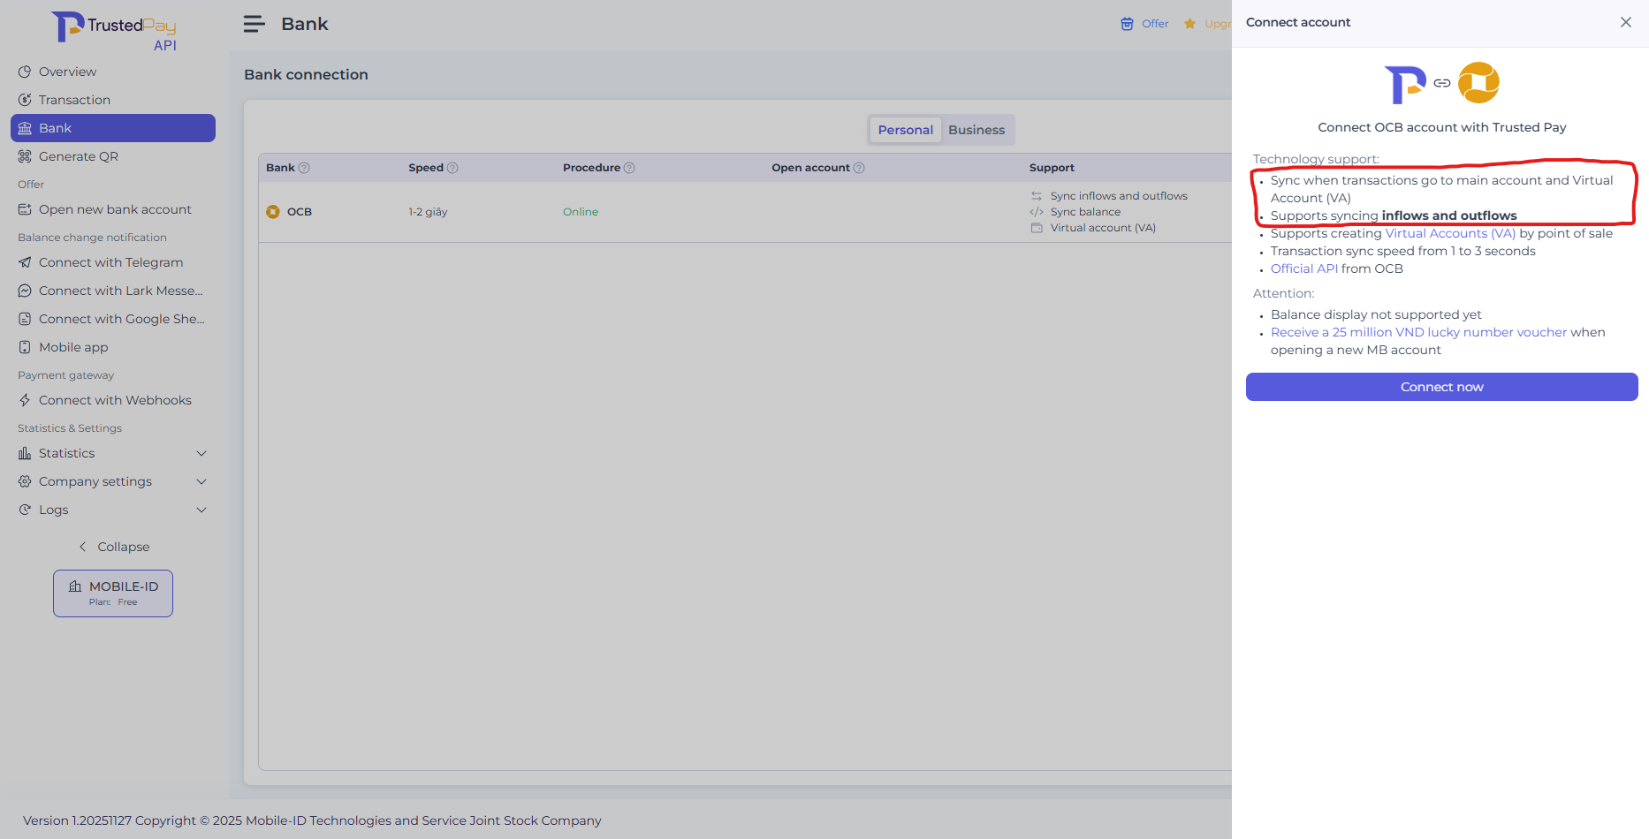1649x839 pixels.
Task: Click the help icon next to Open account
Action: point(859,168)
